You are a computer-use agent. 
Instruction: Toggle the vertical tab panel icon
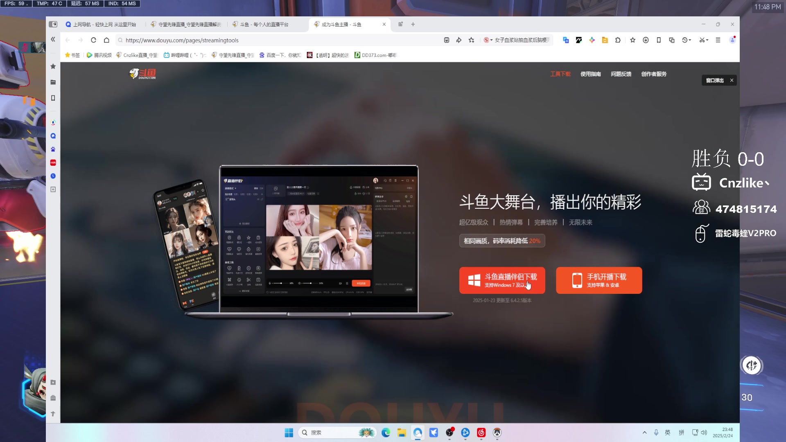click(53, 24)
